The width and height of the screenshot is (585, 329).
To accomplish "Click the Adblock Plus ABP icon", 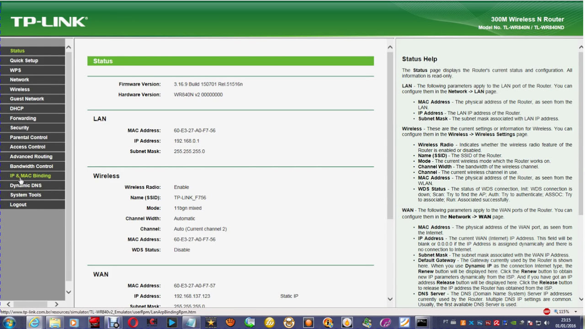I will click(x=547, y=312).
